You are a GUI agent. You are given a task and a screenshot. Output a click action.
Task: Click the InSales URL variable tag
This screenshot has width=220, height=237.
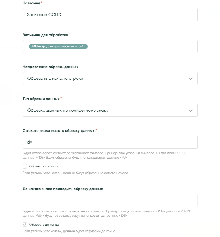point(58,47)
